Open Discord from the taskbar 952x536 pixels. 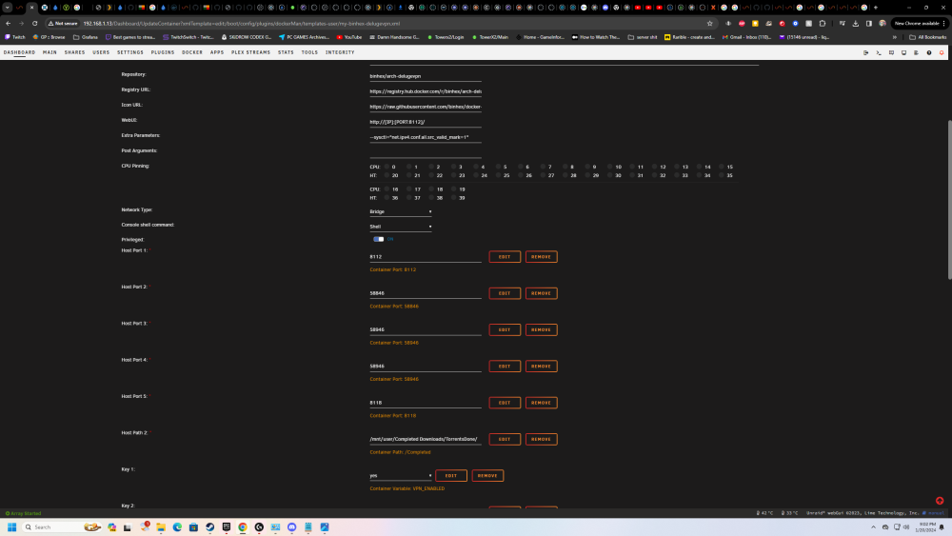pyautogui.click(x=292, y=526)
